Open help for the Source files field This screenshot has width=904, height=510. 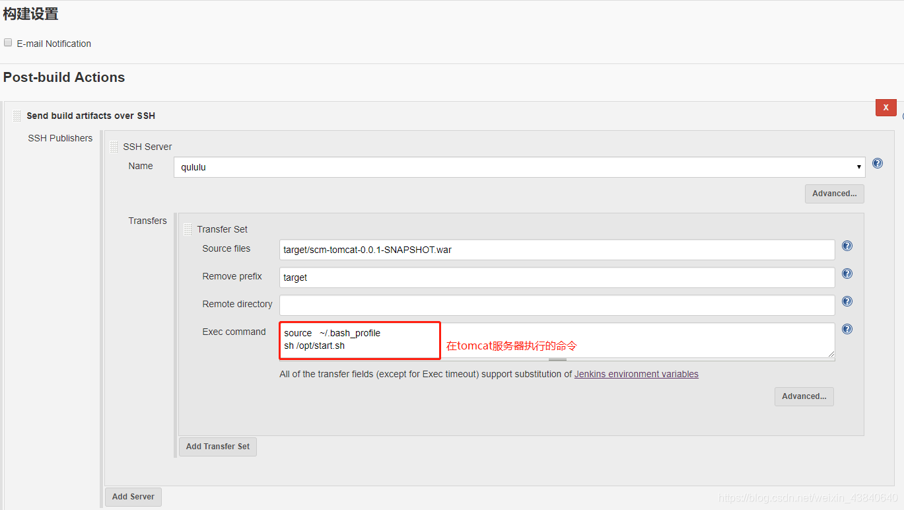pos(847,246)
